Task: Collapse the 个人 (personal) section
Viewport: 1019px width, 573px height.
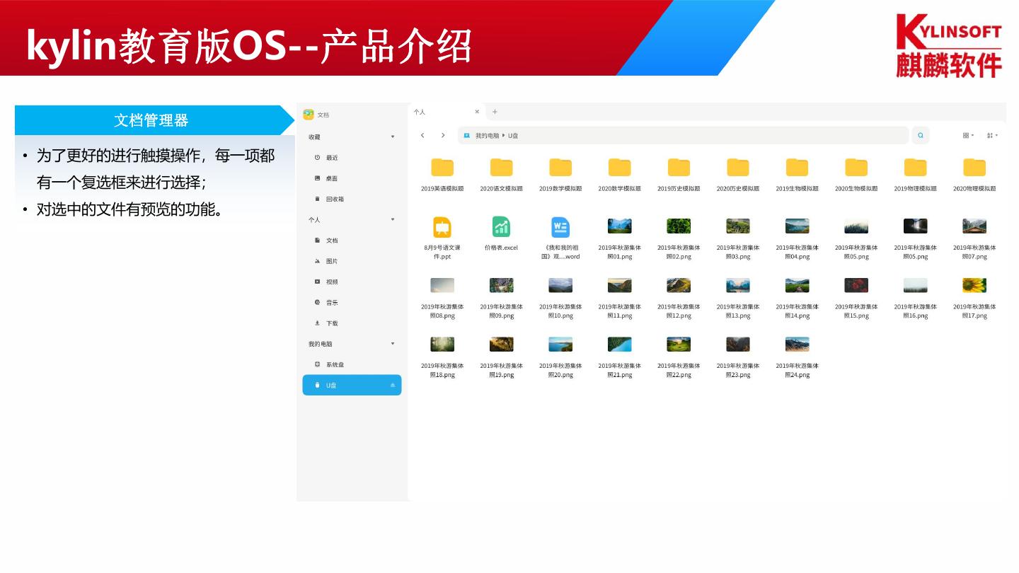Action: (x=393, y=219)
